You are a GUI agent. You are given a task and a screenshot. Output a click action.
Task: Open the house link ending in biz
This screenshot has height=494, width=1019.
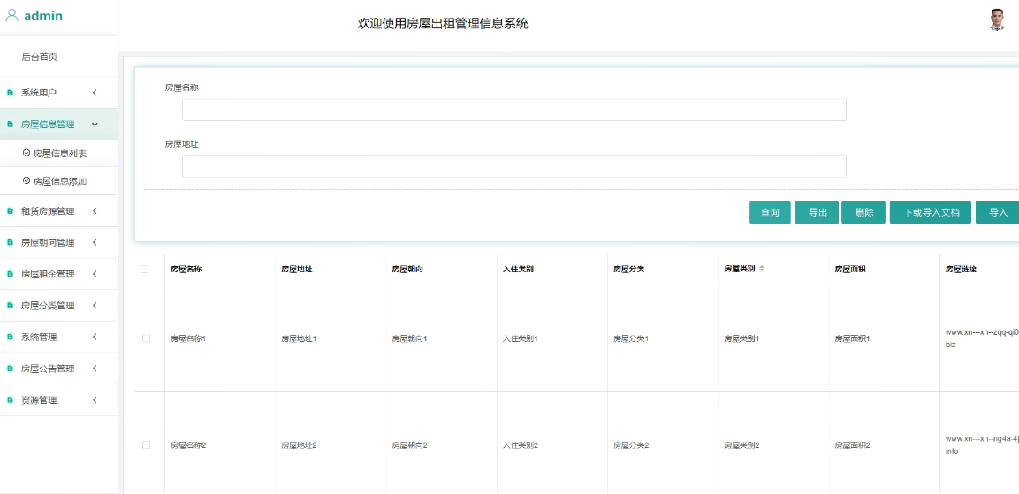(x=982, y=338)
